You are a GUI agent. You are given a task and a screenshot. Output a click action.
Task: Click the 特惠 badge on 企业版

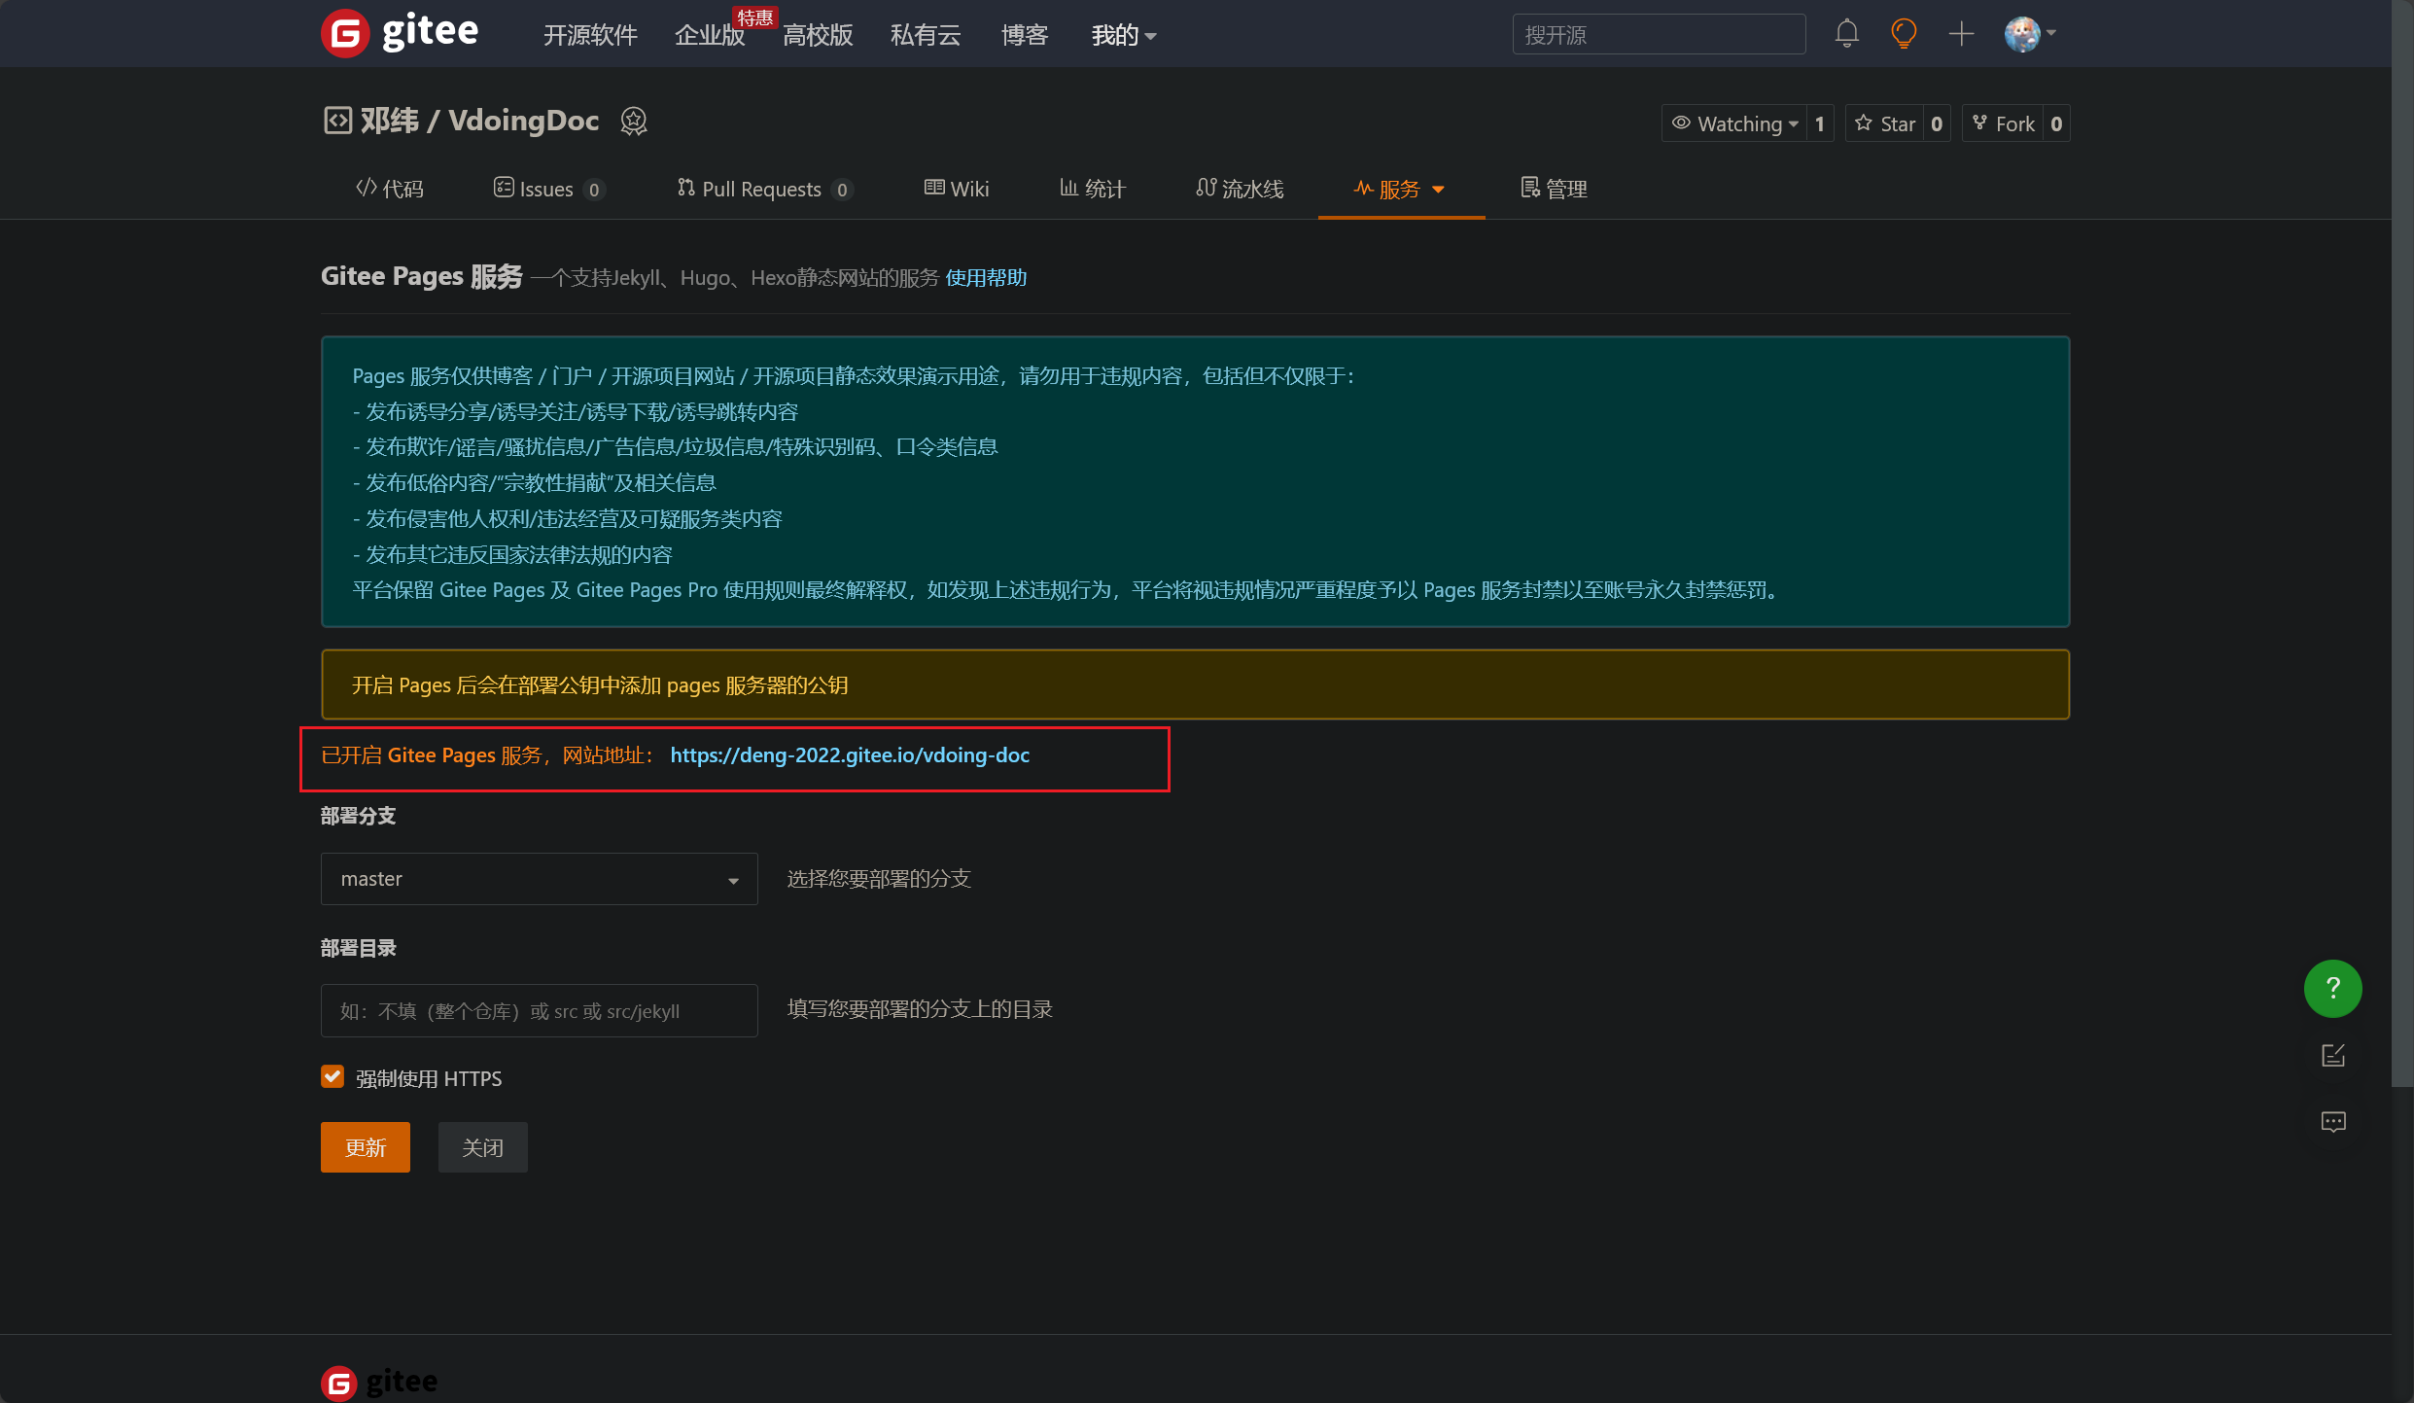(755, 17)
